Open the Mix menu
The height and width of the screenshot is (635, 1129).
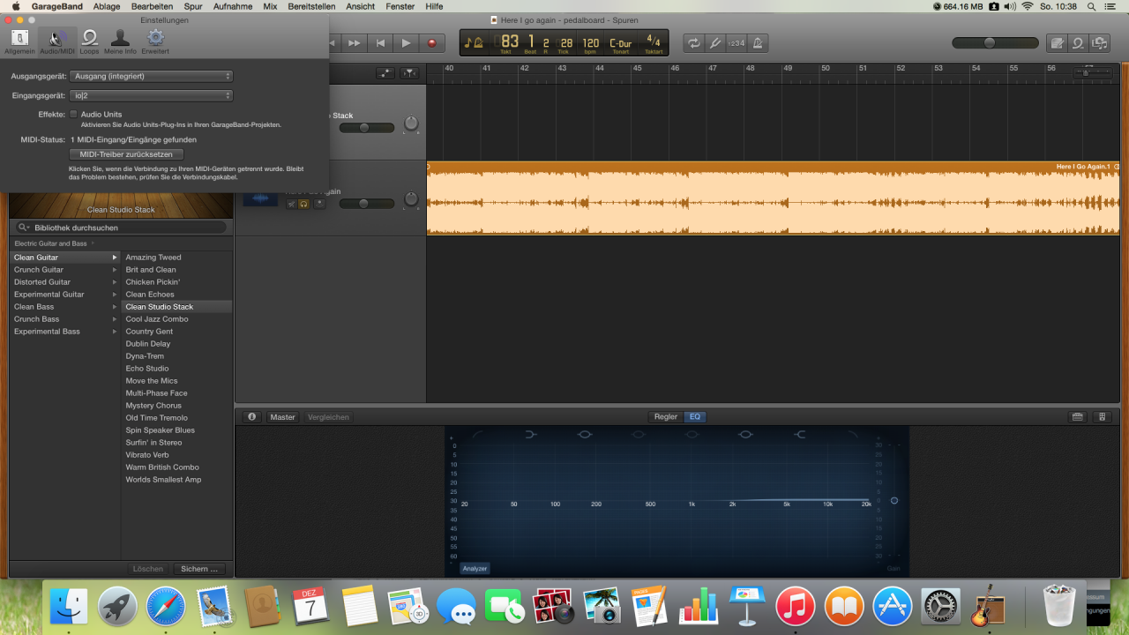point(270,6)
